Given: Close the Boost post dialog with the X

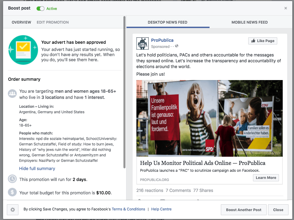Looking at the screenshot, I should coord(285,8).
